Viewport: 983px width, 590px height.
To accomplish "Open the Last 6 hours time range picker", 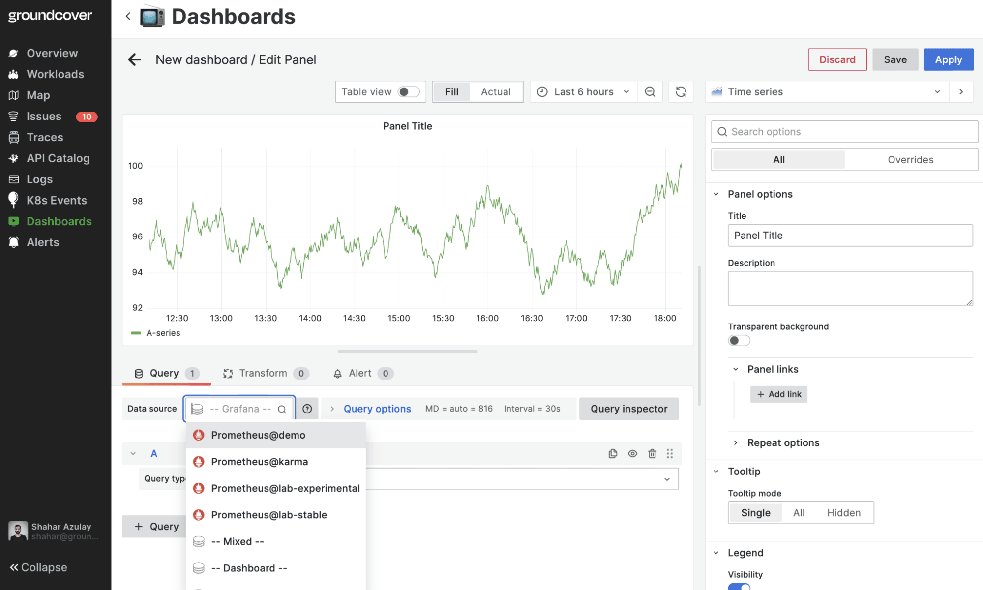I will [x=583, y=91].
